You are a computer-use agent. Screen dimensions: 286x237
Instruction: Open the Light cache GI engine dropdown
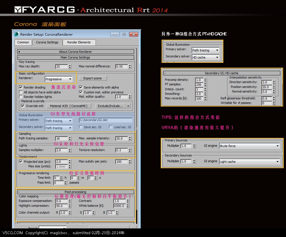(249, 162)
